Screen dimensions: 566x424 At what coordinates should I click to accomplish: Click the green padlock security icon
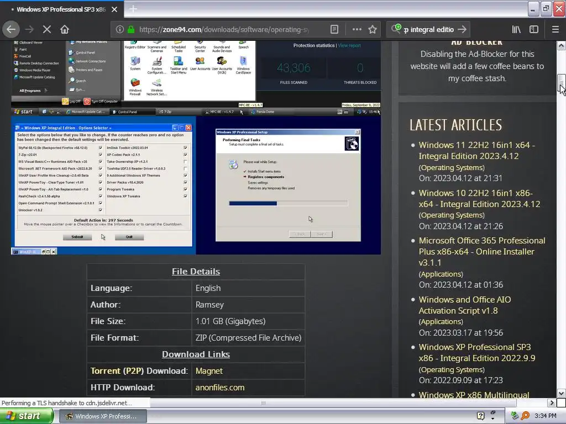131,30
